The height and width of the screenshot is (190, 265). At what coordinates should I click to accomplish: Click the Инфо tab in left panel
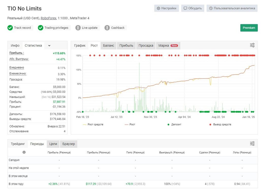pyautogui.click(x=15, y=46)
